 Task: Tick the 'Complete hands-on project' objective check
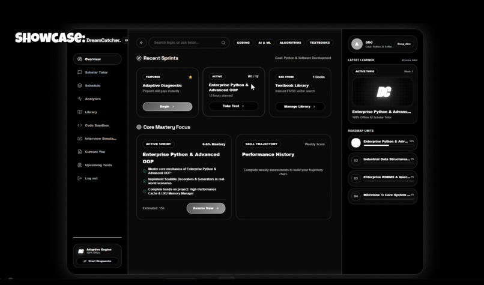pos(145,191)
